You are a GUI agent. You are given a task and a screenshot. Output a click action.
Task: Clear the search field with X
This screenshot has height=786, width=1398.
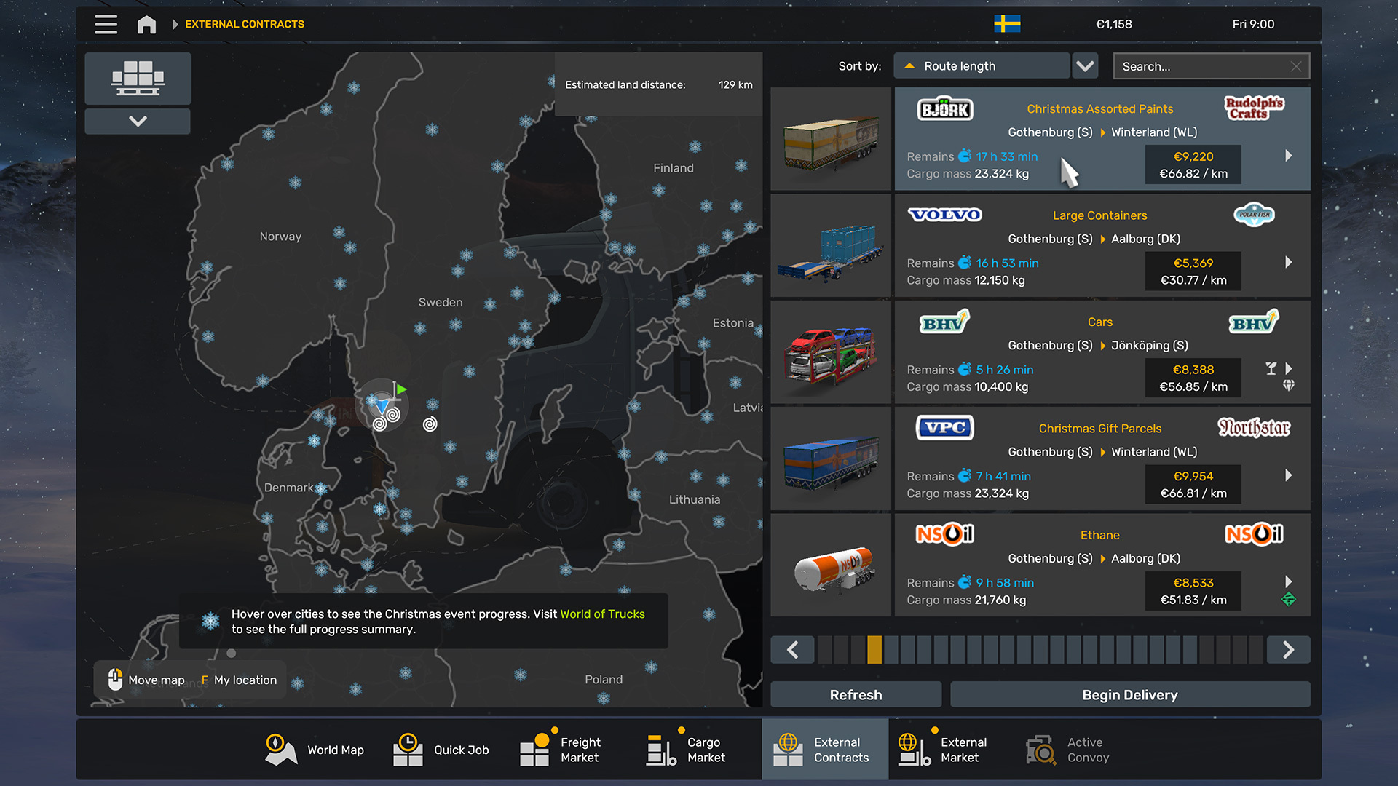1296,66
